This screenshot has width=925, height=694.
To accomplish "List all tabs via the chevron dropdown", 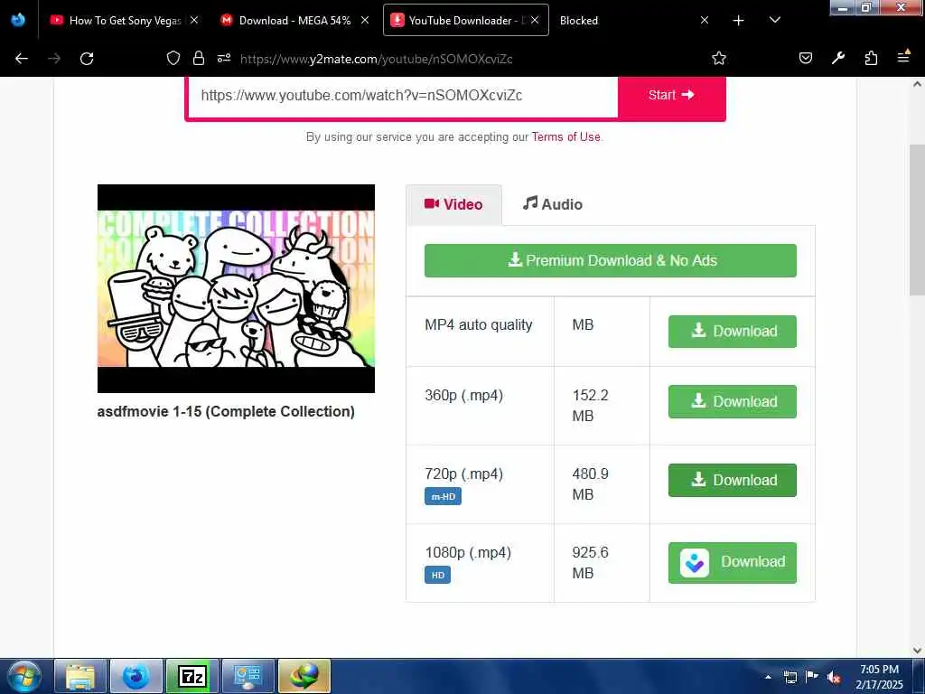I will pyautogui.click(x=774, y=20).
